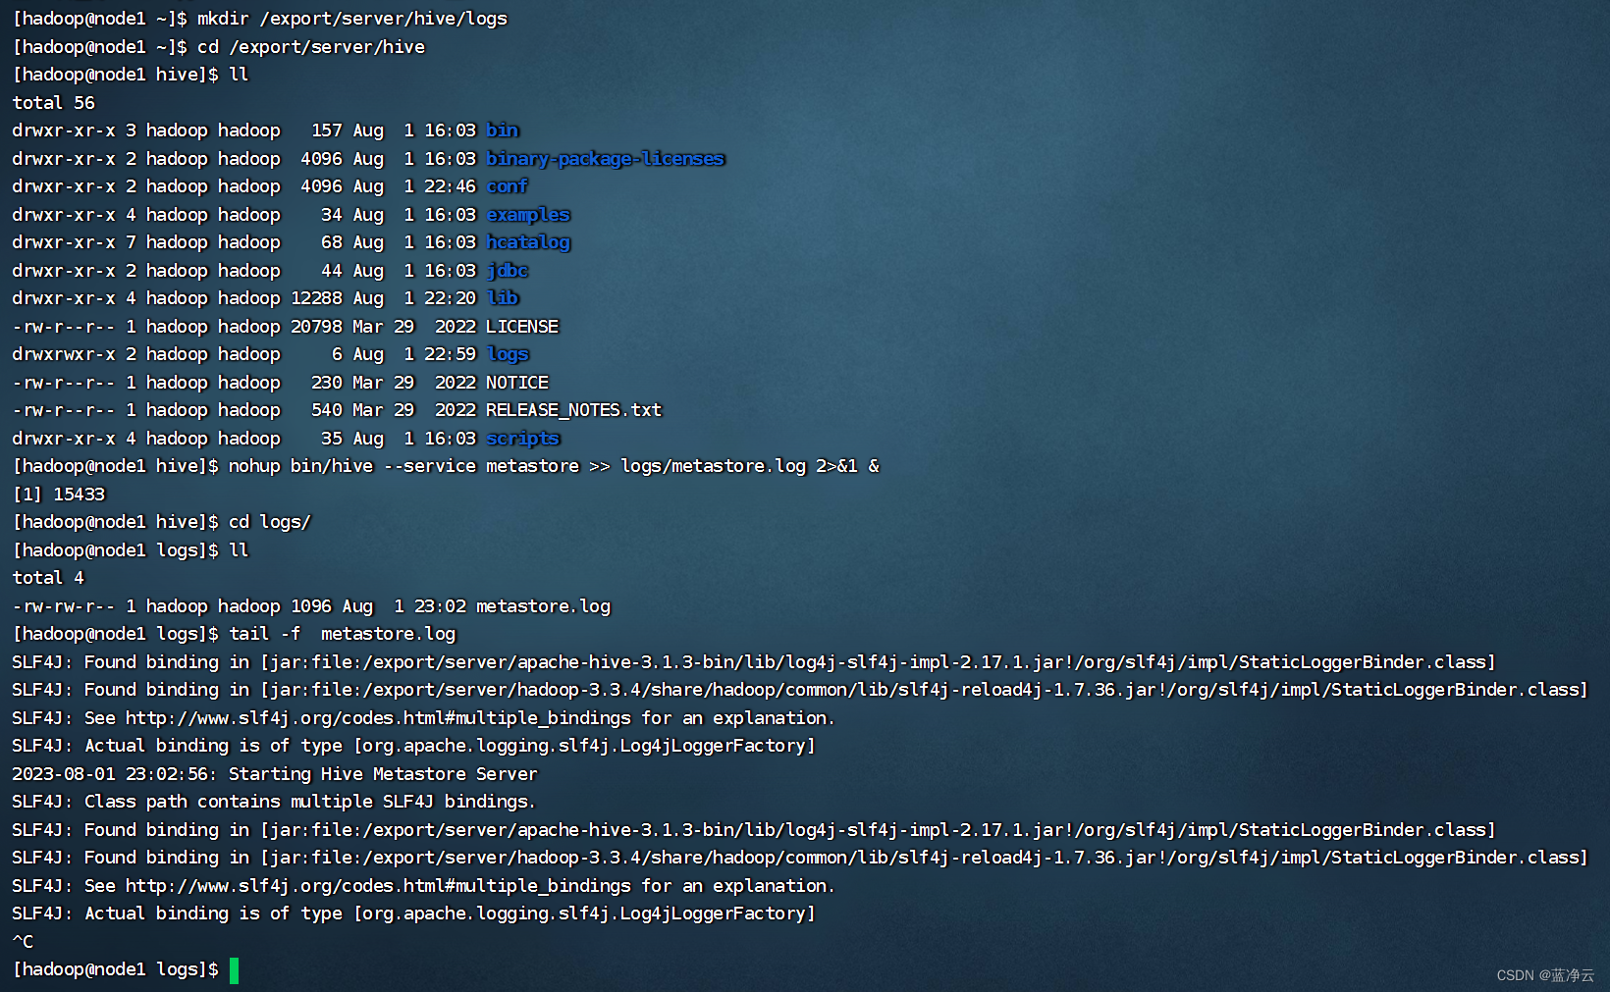Click the 'cd /export/server/hive' command
Viewport: 1610px width, 992px height.
(x=311, y=47)
